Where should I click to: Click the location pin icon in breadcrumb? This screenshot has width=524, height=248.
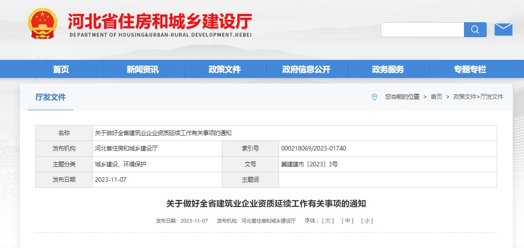pyautogui.click(x=374, y=97)
